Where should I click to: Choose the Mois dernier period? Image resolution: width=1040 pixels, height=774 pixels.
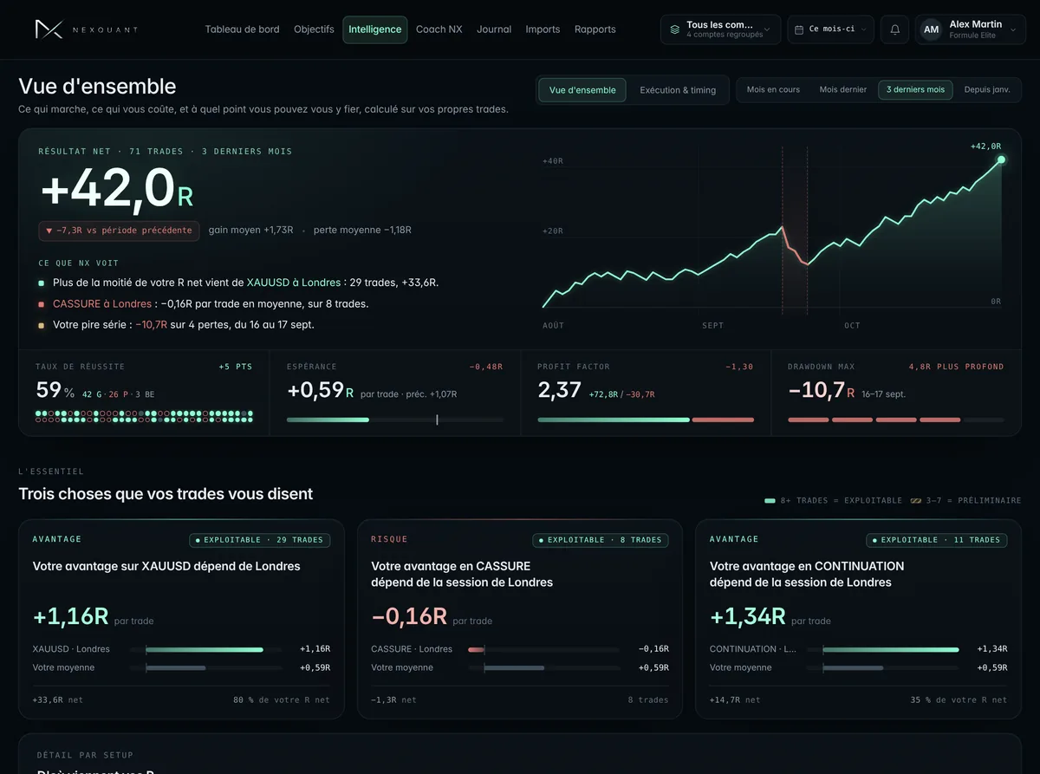pos(843,90)
